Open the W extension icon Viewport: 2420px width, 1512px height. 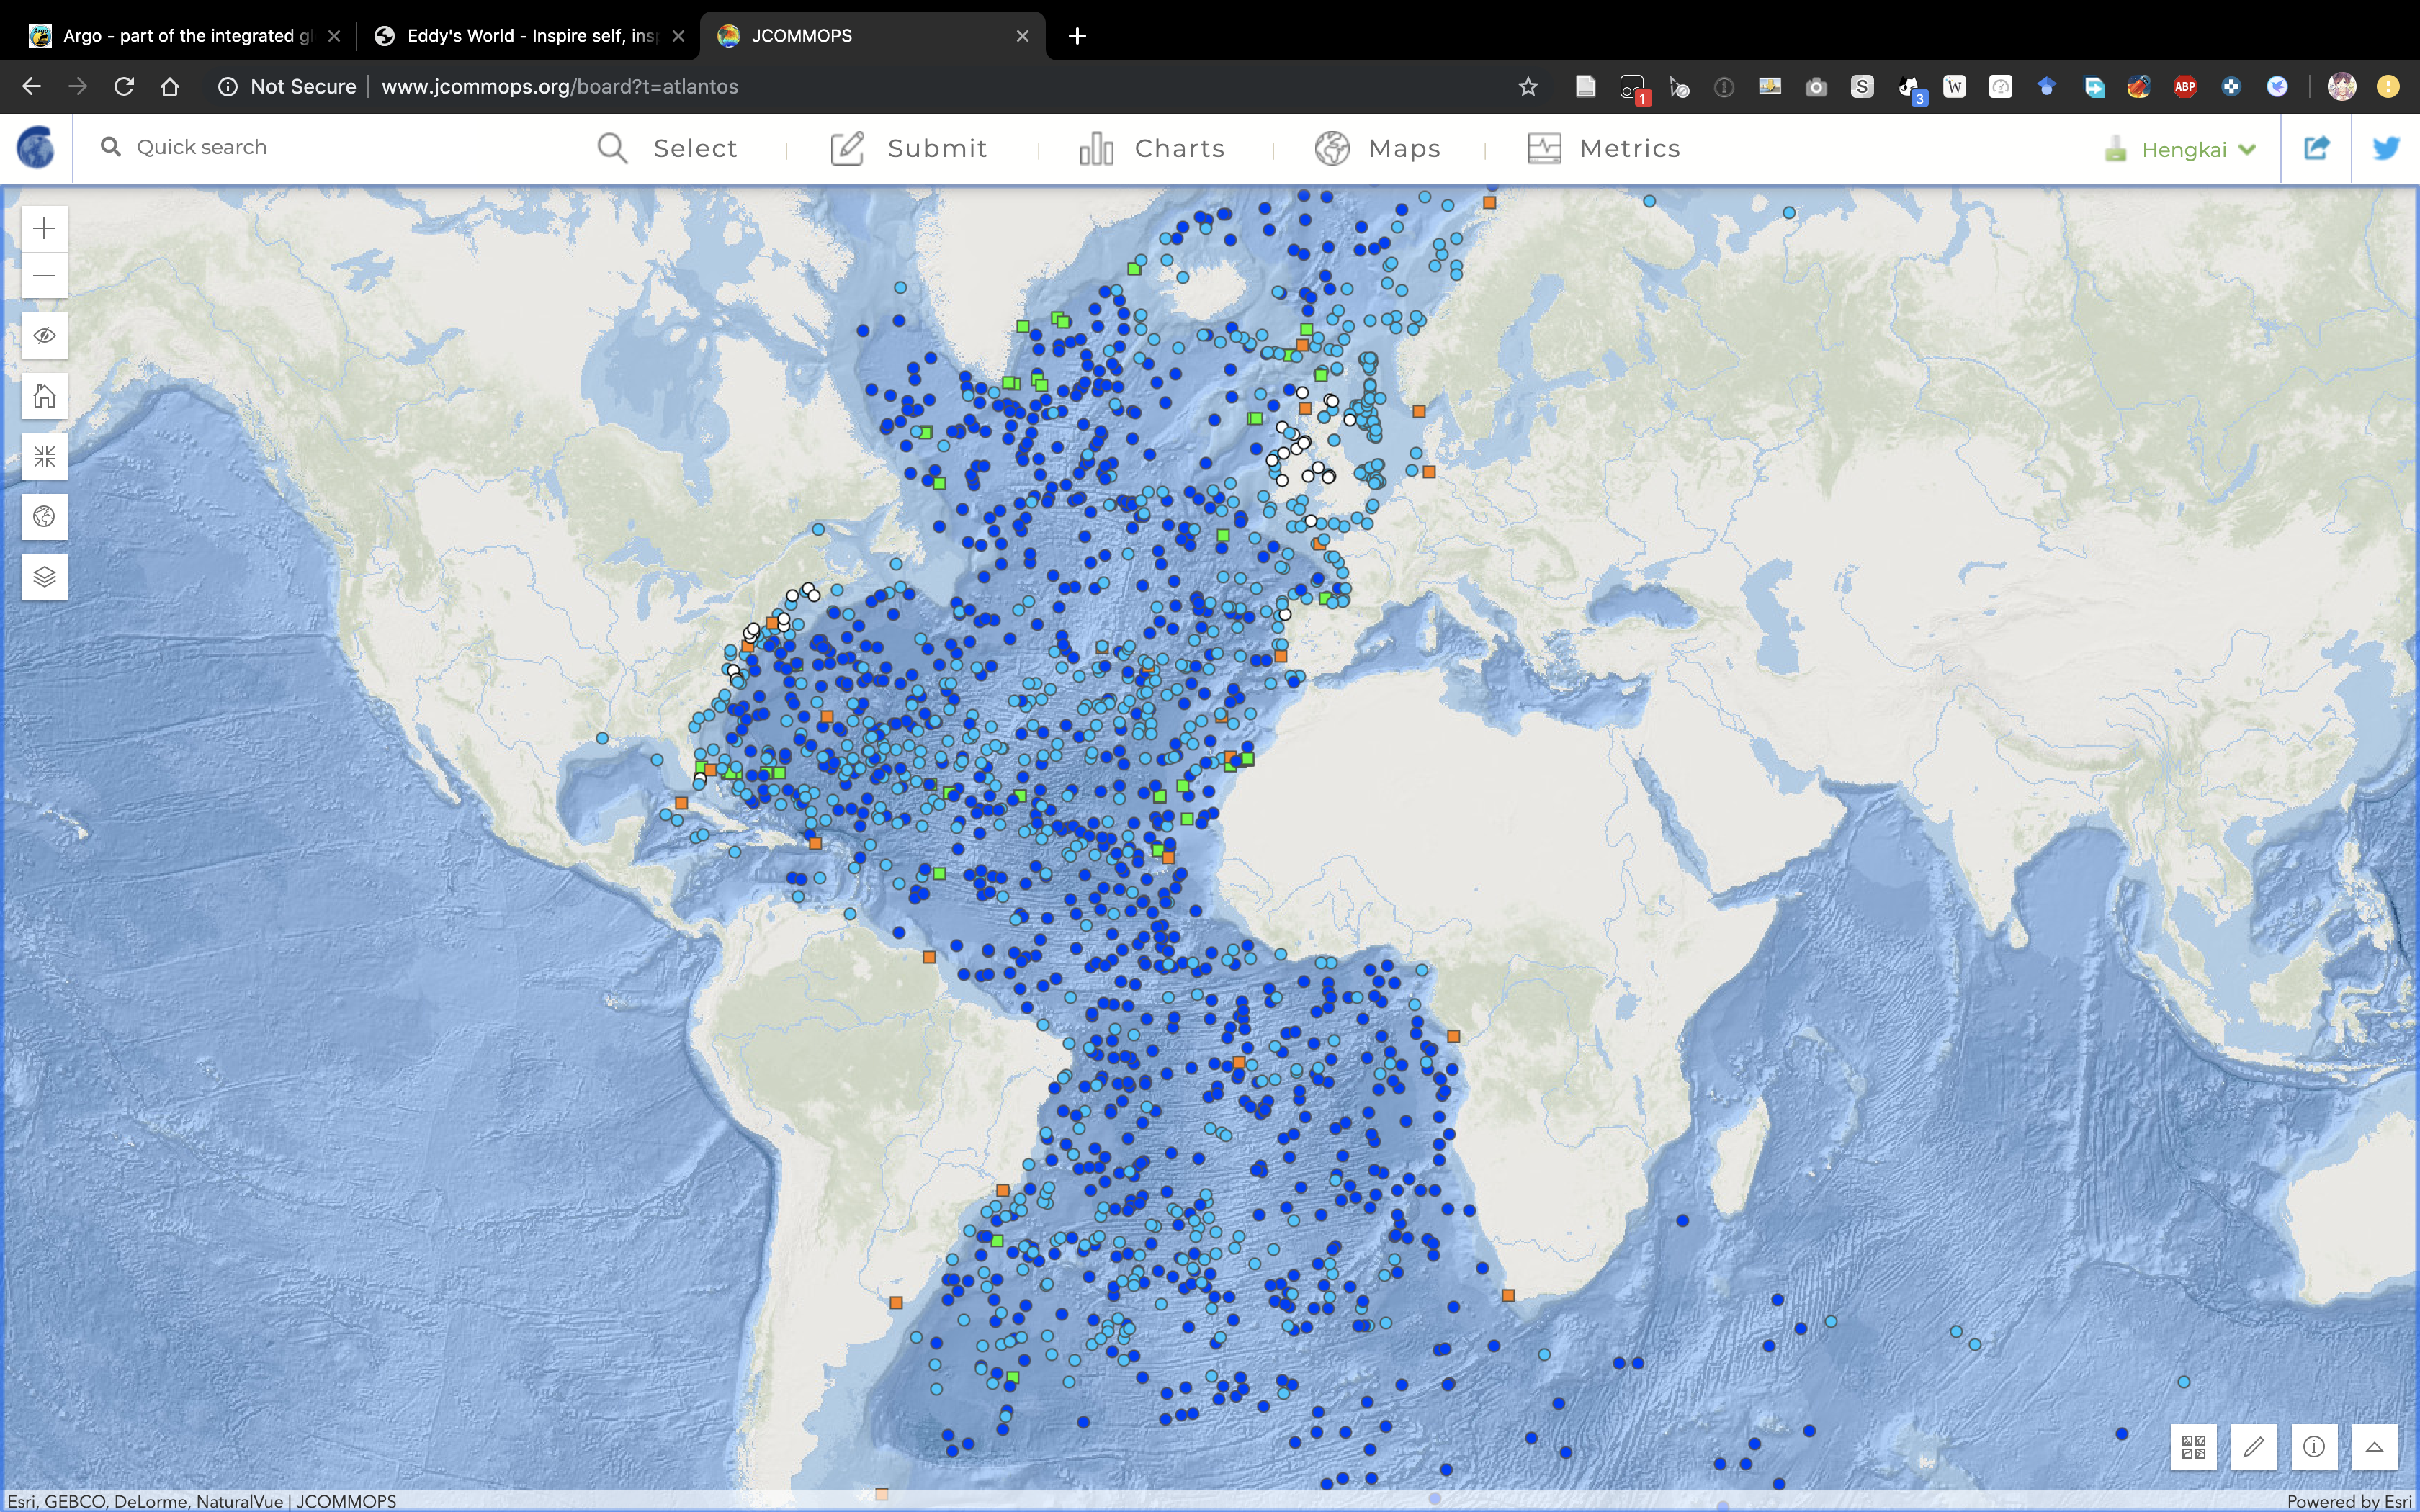(1954, 87)
